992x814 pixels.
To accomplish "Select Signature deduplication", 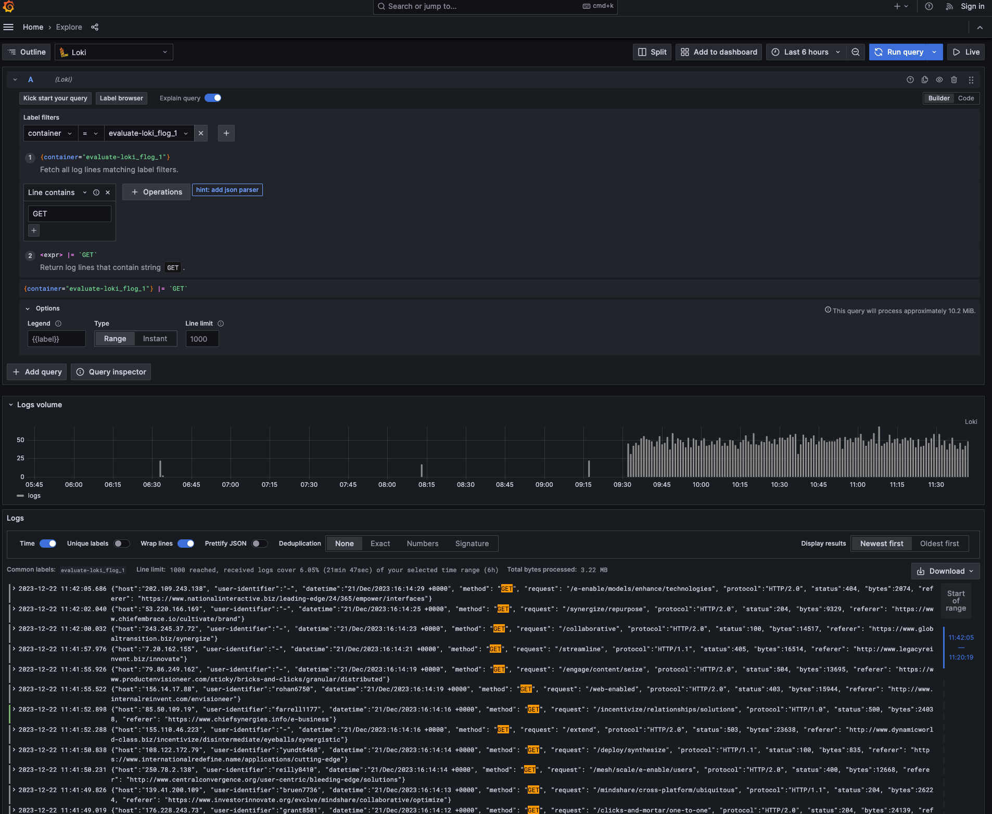I will 472,544.
